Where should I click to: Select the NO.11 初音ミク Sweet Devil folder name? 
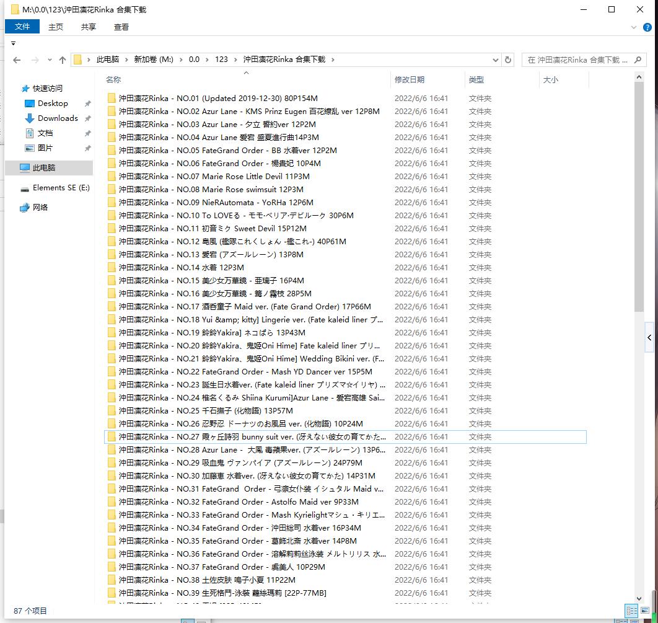coord(213,228)
